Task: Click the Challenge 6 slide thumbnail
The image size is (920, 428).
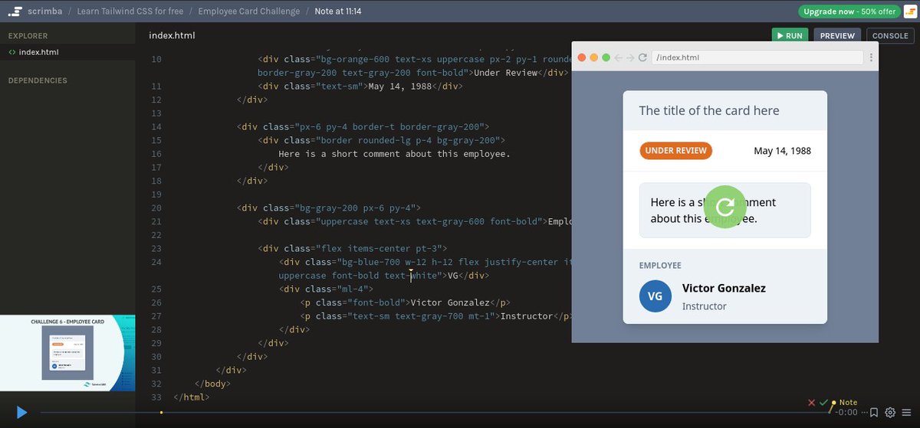Action: (x=67, y=354)
